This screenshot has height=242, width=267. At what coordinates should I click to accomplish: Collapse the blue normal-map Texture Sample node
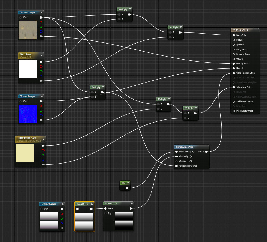[42, 96]
